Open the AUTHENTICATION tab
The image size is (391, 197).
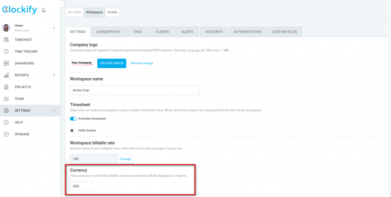[x=247, y=32]
